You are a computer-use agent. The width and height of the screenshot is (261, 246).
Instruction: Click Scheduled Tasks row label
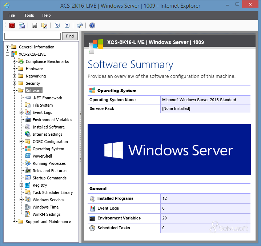[114, 228]
